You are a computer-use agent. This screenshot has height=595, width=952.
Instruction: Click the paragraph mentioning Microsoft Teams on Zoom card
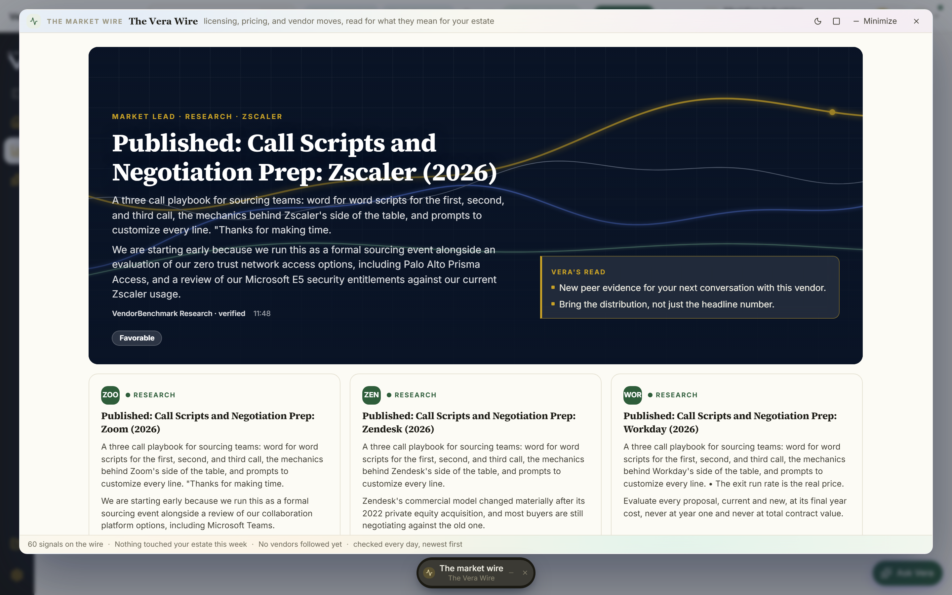(207, 513)
